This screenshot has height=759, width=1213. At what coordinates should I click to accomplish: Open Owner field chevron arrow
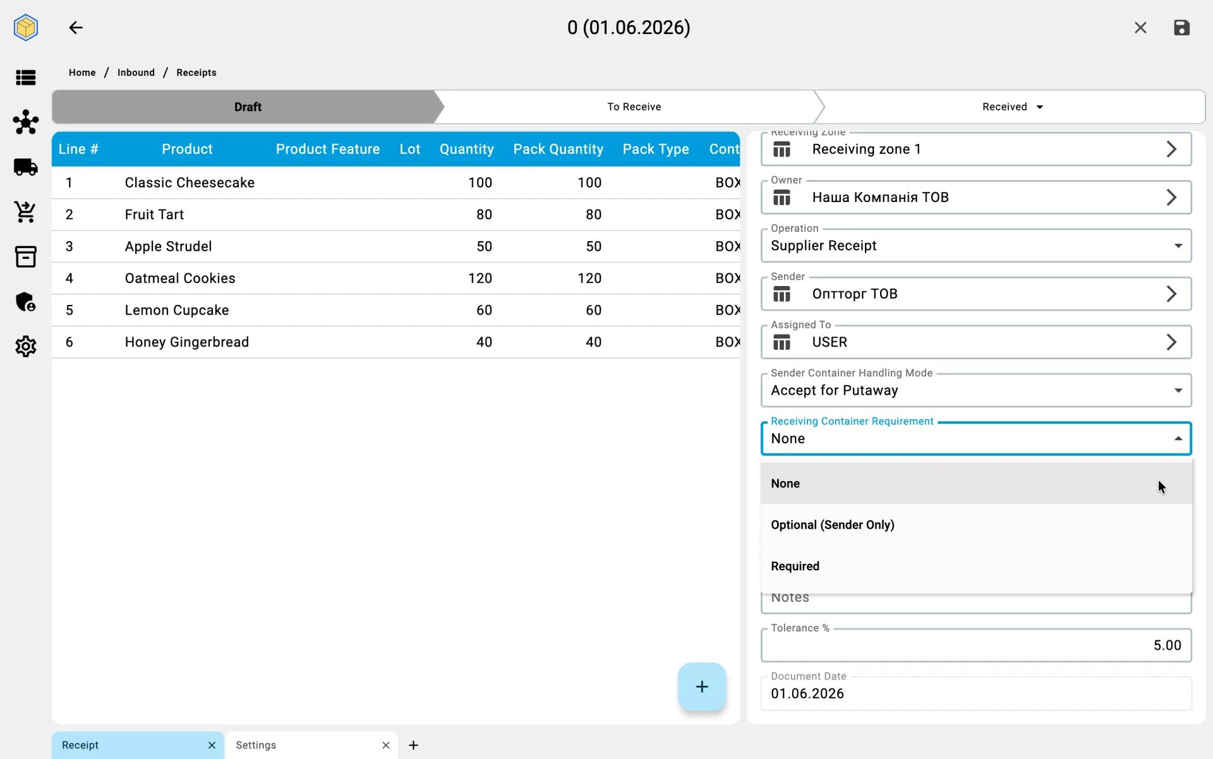[x=1171, y=197]
